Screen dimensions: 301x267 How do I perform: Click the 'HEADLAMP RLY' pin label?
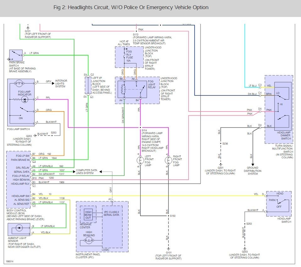click(20, 184)
